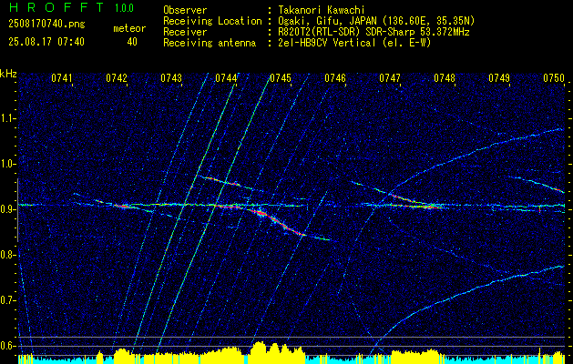Image resolution: width=573 pixels, height=364 pixels.
Task: Click the meteor count label
Action: coord(129,28)
